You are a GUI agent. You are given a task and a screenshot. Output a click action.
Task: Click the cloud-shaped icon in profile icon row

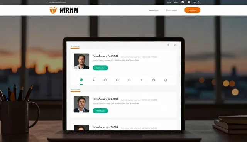pyautogui.click(x=105, y=80)
